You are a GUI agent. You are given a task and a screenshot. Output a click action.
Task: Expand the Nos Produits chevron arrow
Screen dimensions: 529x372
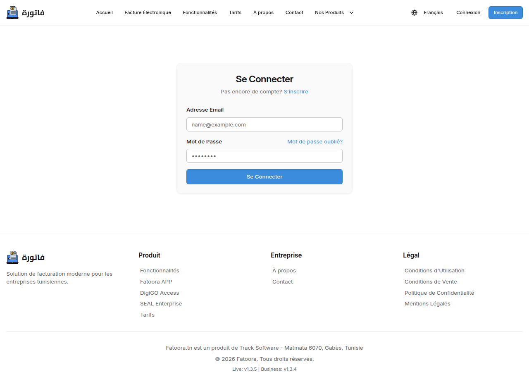(351, 12)
